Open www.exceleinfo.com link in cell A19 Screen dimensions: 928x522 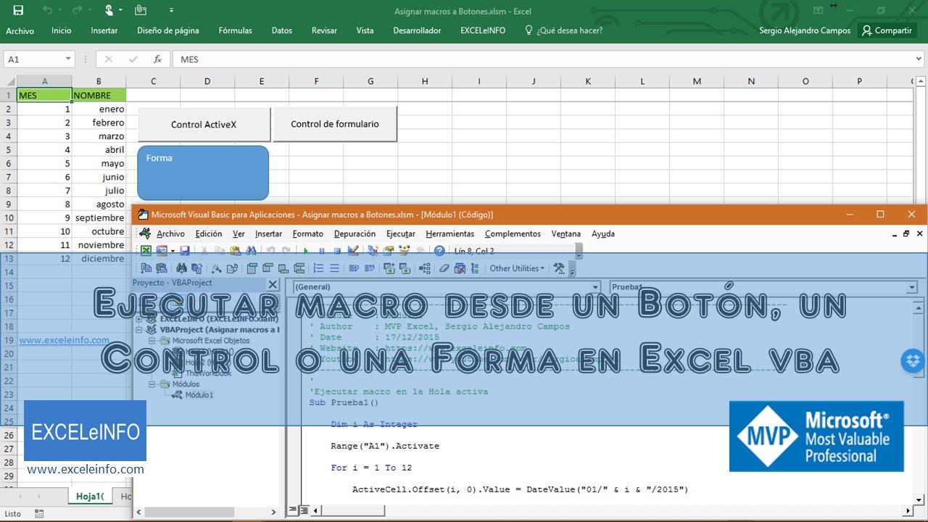(64, 340)
